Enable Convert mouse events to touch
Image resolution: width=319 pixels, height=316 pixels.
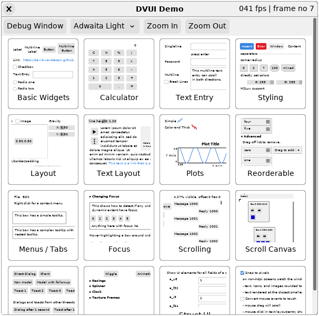(x=242, y=299)
